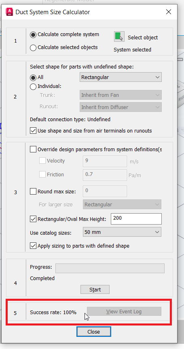This screenshot has height=349, width=184.
Task: Open the Use catalog sizes 50 mm dropdown
Action: pos(122,232)
